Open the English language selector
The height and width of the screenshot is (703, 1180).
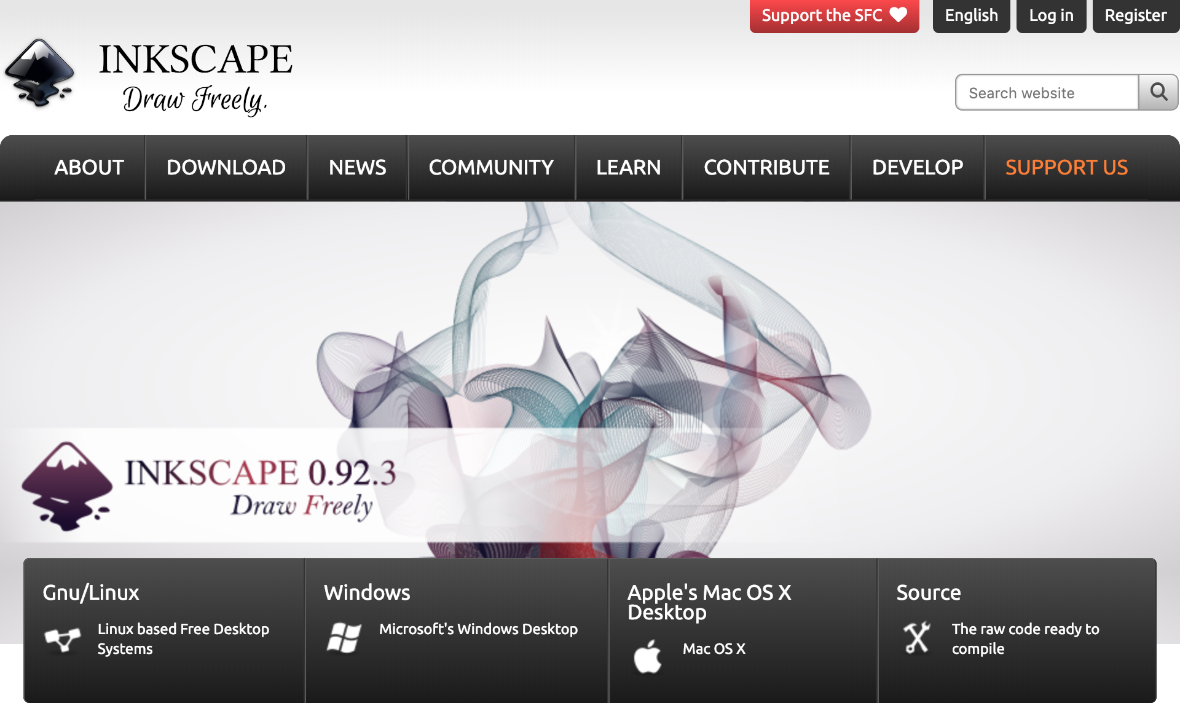tap(971, 15)
